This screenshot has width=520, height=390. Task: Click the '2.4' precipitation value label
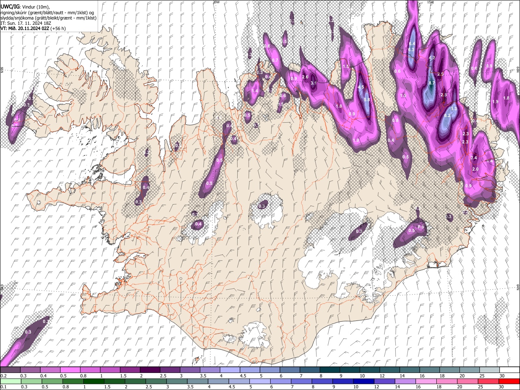coord(474,158)
